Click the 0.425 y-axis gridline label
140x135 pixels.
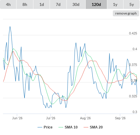point(133,33)
